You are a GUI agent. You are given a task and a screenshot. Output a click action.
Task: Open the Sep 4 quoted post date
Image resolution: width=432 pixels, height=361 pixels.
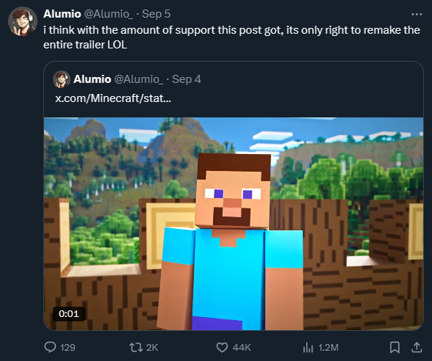(187, 79)
